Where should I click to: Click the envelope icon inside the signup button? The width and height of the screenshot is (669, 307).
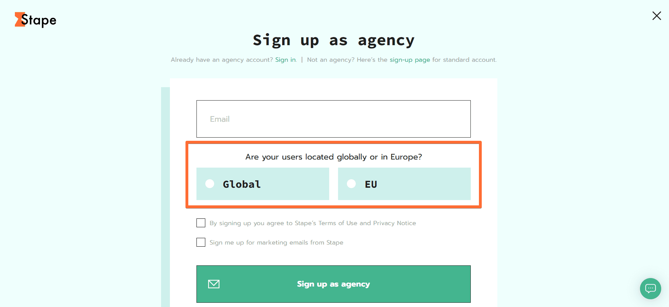214,284
